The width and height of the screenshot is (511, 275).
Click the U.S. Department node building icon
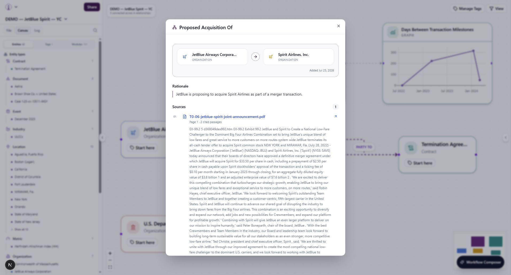coord(133,227)
